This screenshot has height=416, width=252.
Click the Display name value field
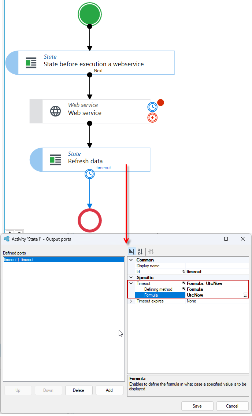point(217,266)
